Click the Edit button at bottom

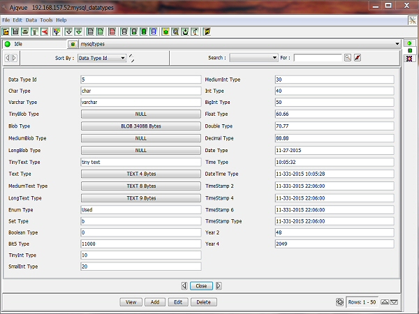[x=178, y=302]
